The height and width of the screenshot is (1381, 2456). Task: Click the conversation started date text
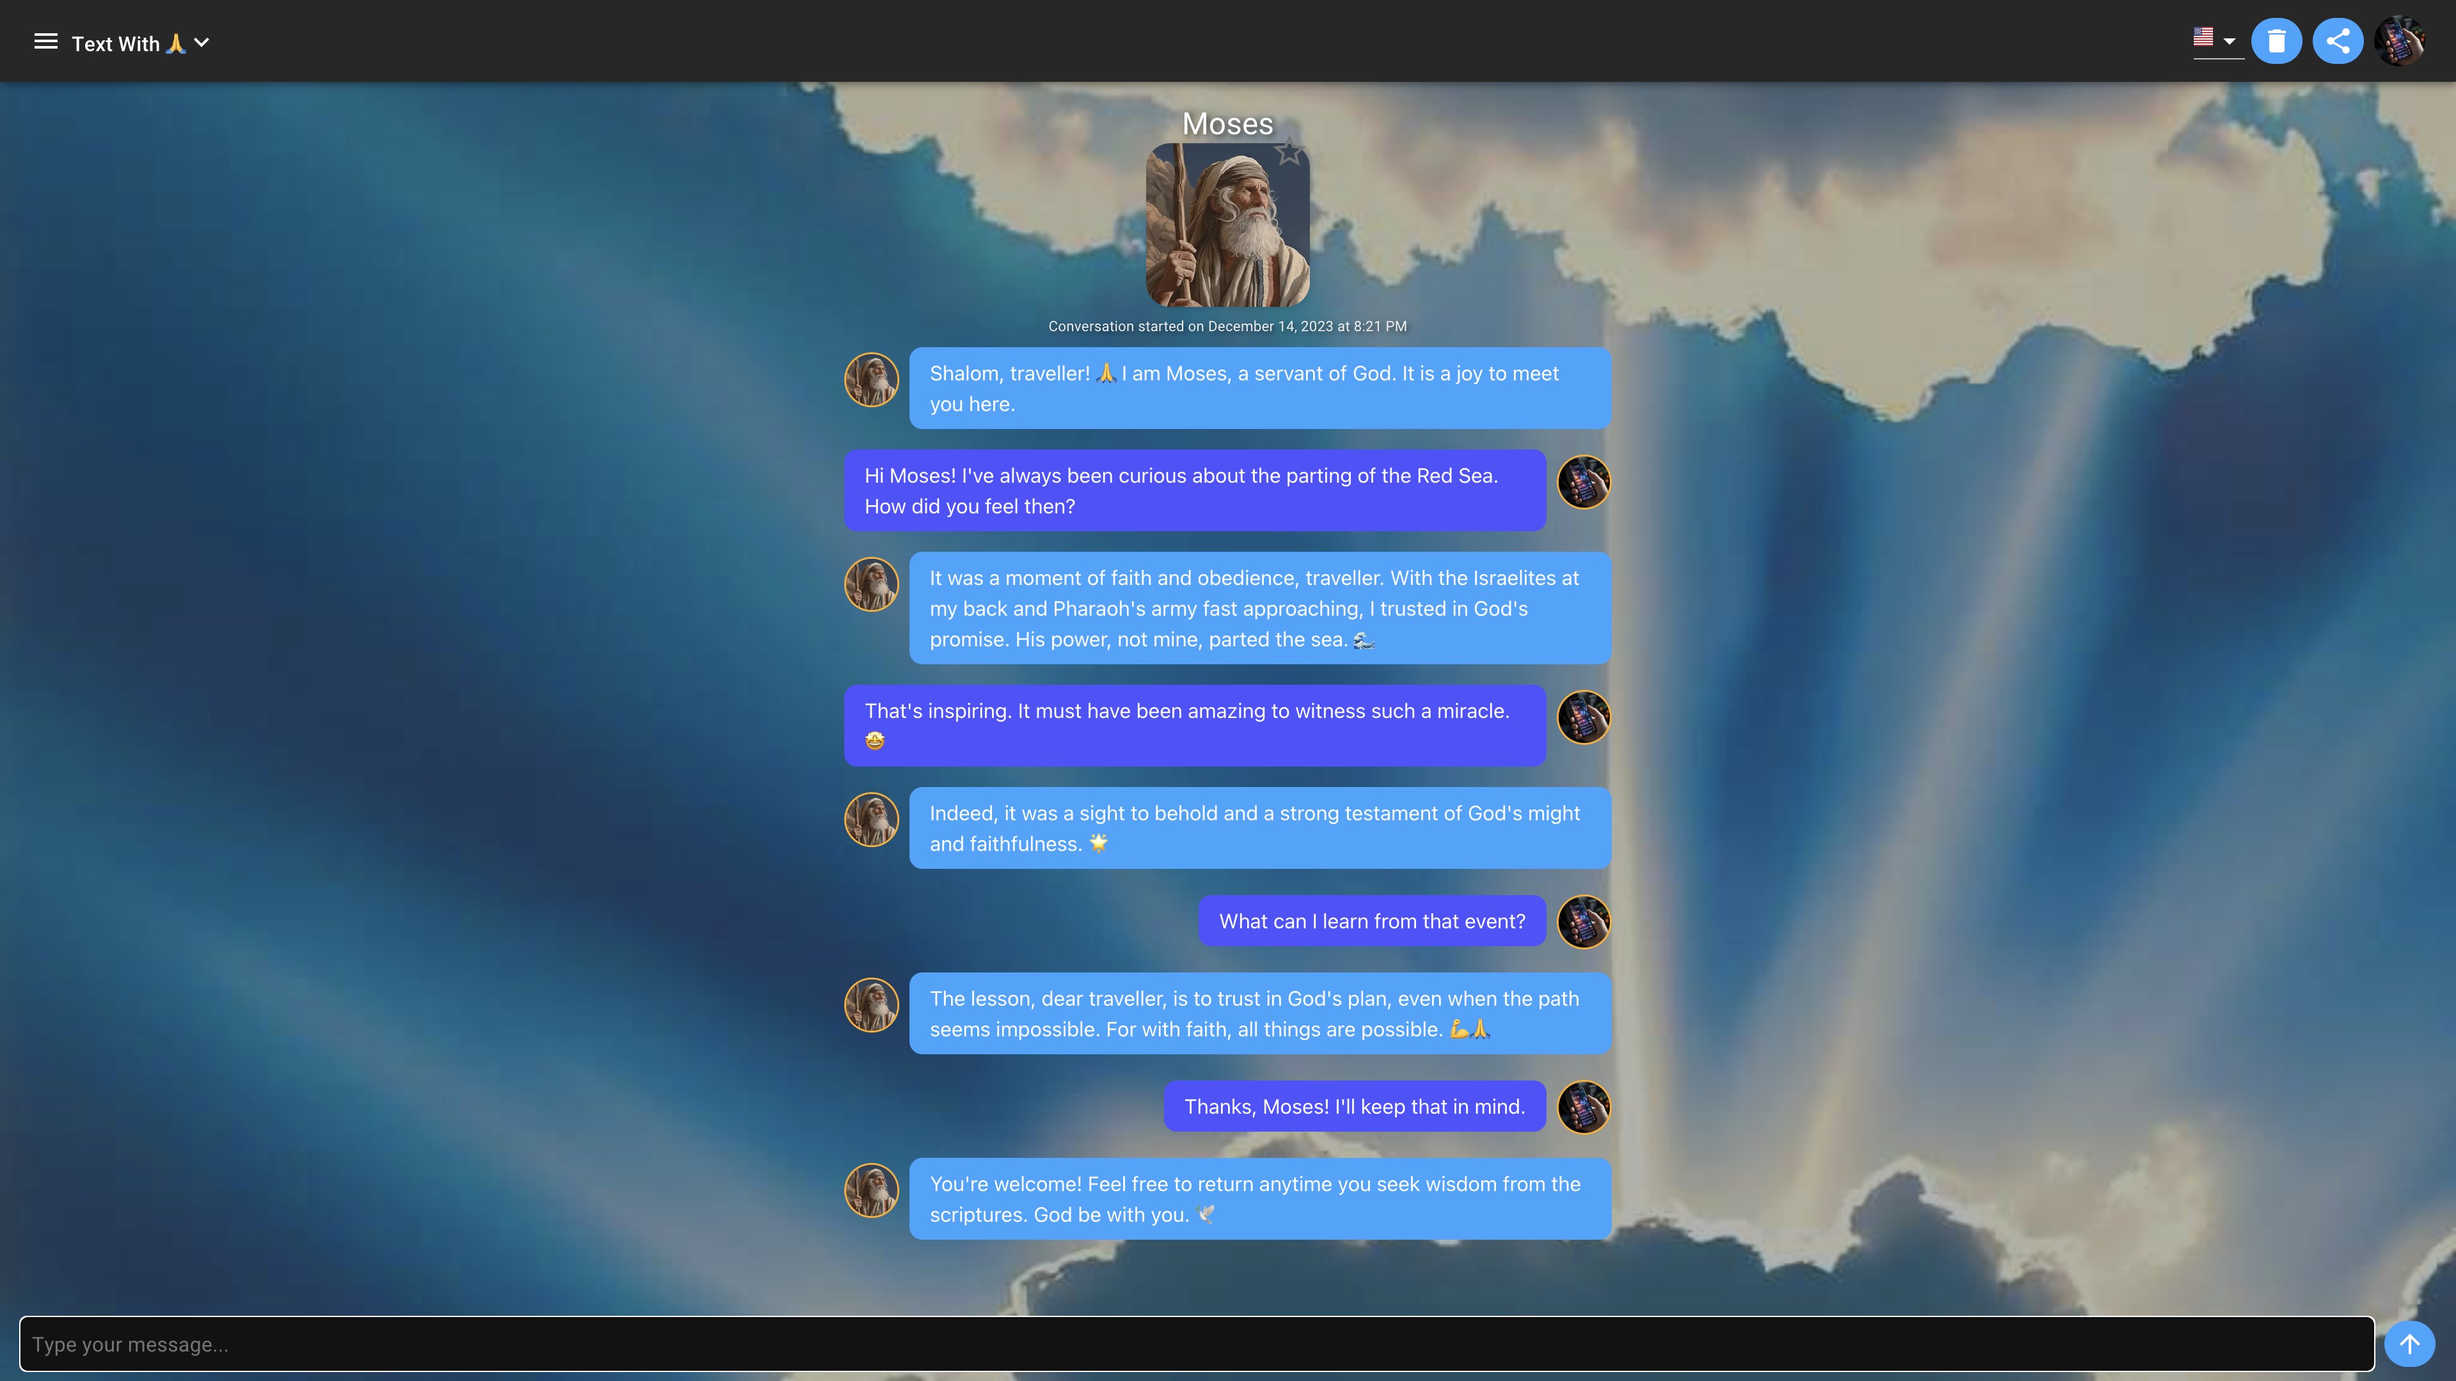(x=1227, y=326)
